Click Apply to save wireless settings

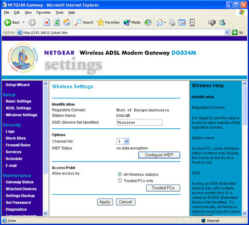click(x=105, y=202)
